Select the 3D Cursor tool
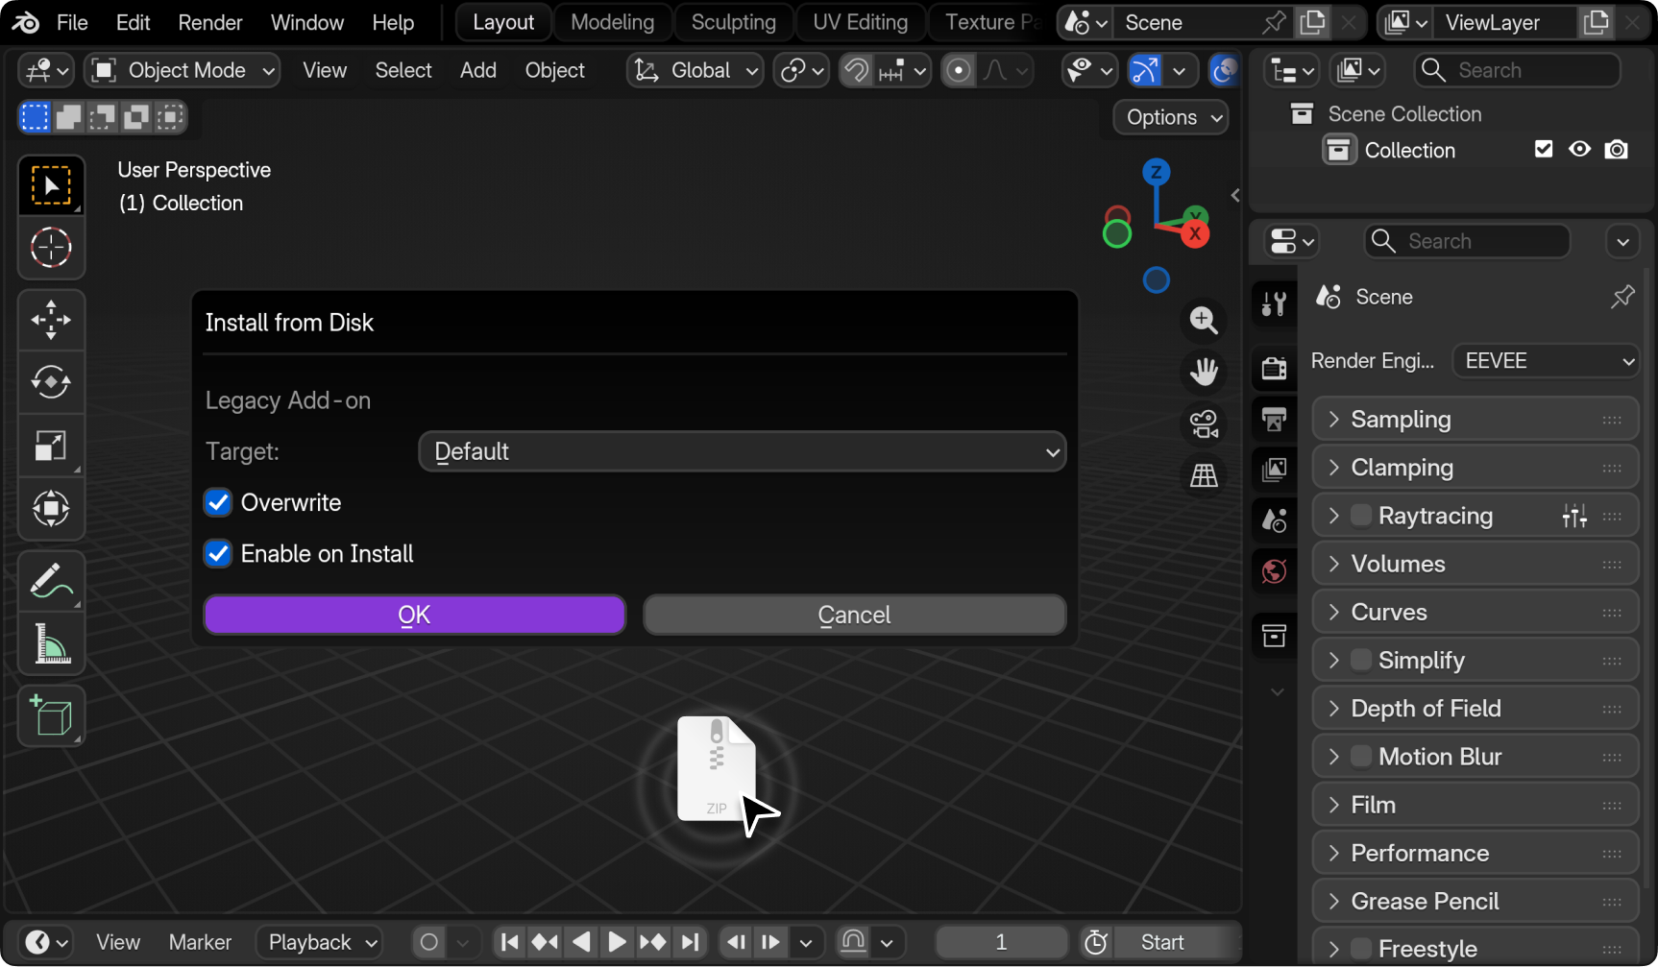Screen dimensions: 1658x967 click(51, 248)
